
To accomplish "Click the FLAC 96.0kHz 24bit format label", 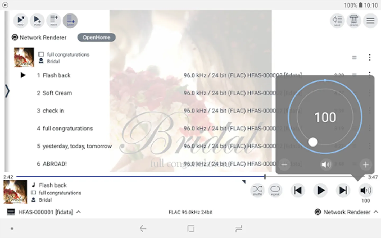I will 190,212.
